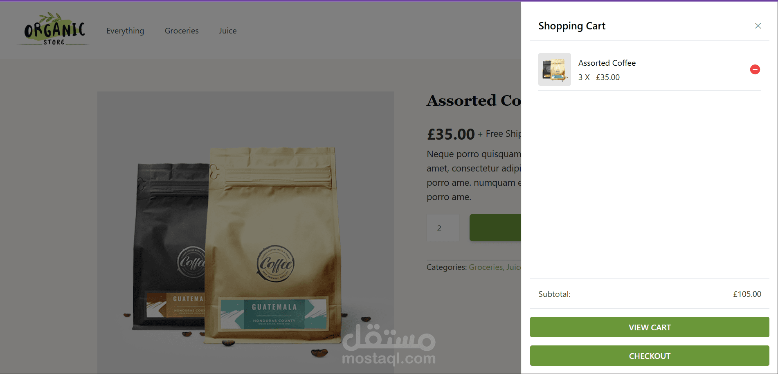Image resolution: width=778 pixels, height=374 pixels.
Task: Open Assorted Coffee product name in cart
Action: 607,63
